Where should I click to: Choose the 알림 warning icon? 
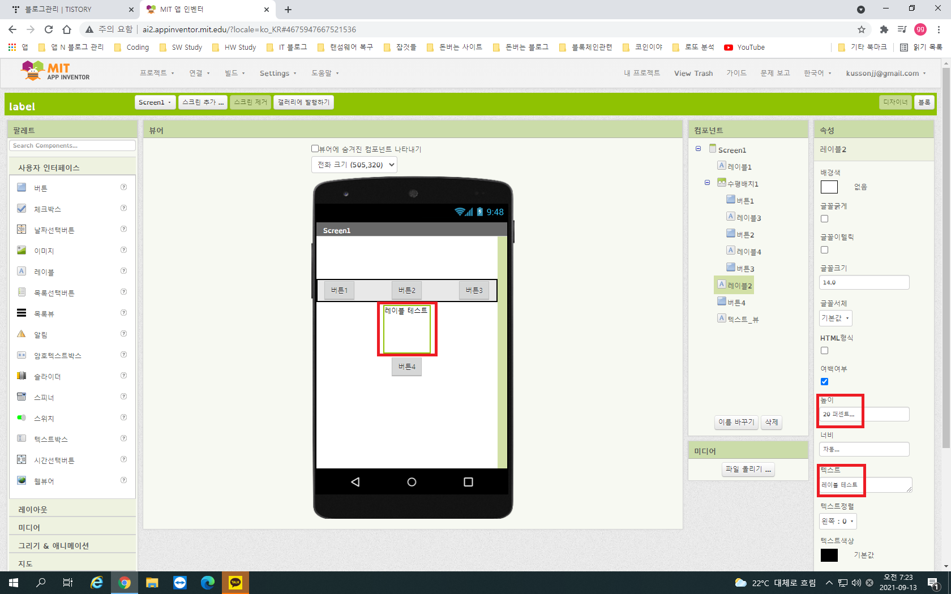22,334
